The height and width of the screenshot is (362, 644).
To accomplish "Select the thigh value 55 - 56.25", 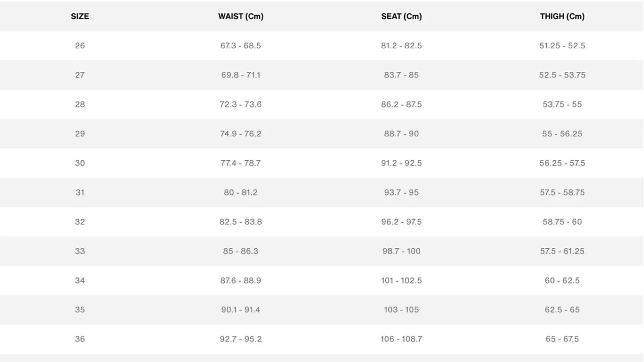I will click(x=562, y=134).
